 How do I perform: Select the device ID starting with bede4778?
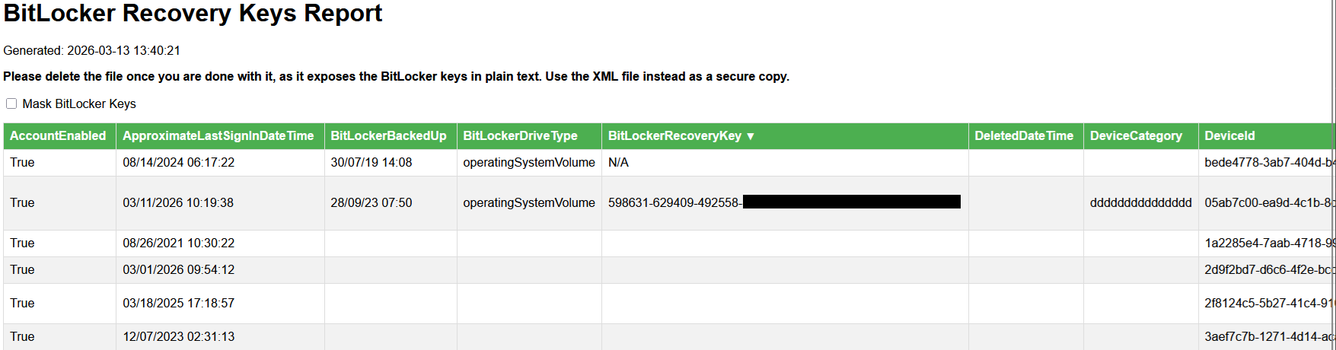[x=1267, y=163]
